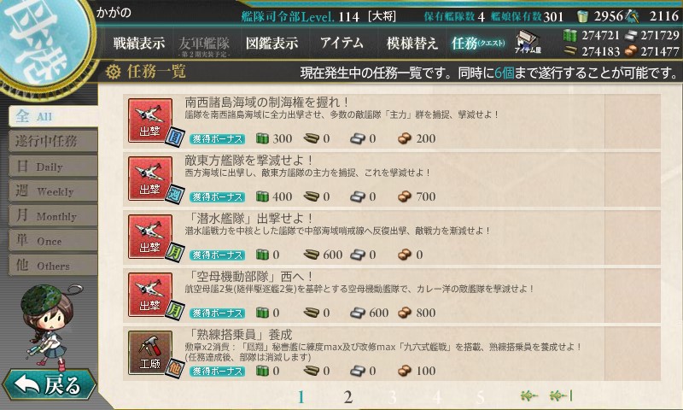Image resolution: width=683 pixels, height=410 pixels.
Task: Jump to last page arrow icon
Action: pyautogui.click(x=561, y=395)
